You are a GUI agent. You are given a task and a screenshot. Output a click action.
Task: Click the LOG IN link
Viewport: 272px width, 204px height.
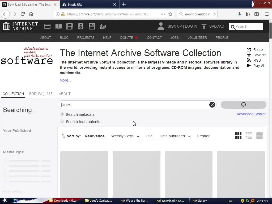(x=191, y=26)
